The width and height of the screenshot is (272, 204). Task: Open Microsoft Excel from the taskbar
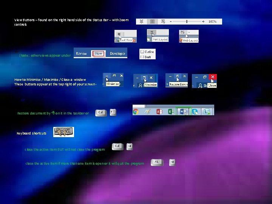pos(171,112)
